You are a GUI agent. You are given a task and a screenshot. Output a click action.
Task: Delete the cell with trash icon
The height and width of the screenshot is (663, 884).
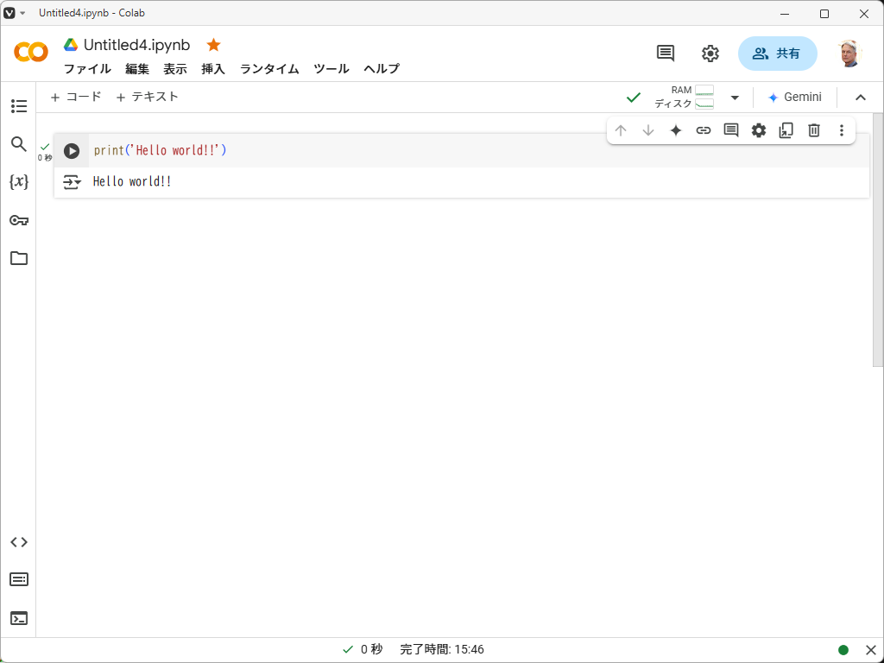pyautogui.click(x=813, y=131)
